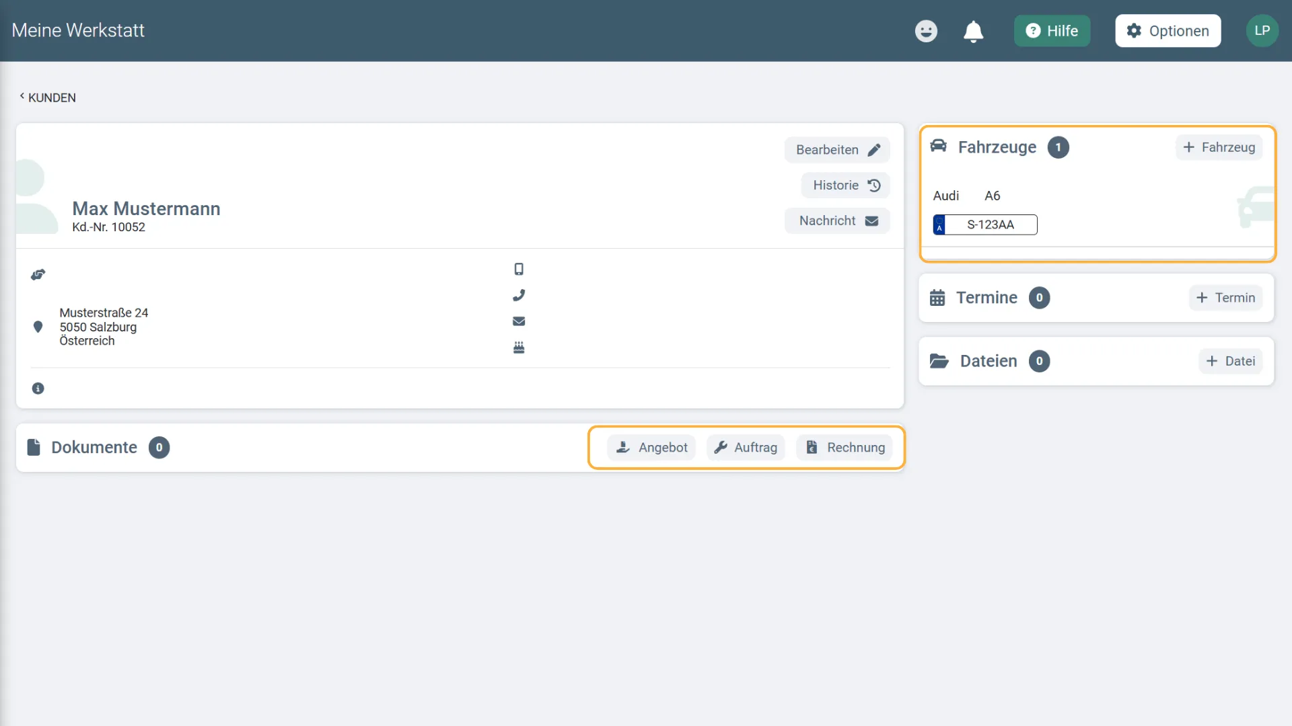Open the customer Historie
Viewport: 1292px width, 726px height.
845,186
